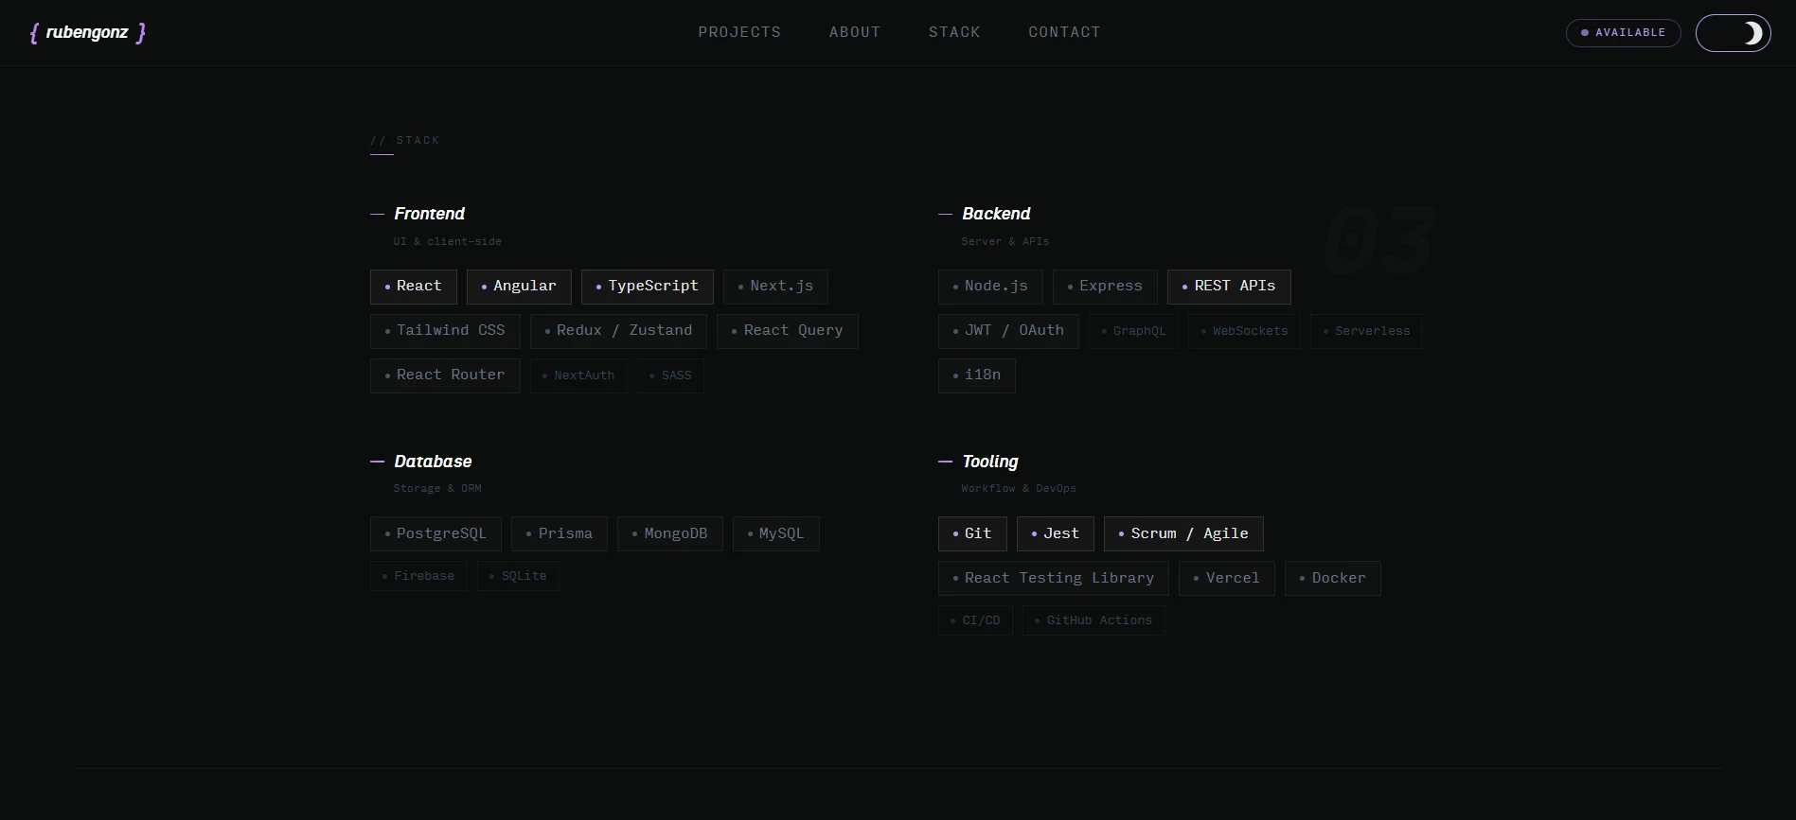Select the i18n tag
The width and height of the screenshot is (1796, 820).
pos(976,375)
